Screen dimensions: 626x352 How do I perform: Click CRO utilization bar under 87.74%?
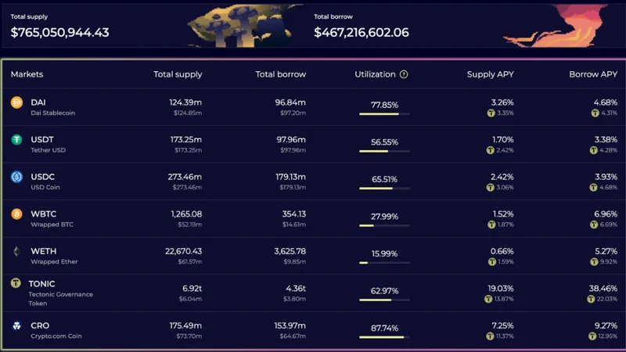384,337
